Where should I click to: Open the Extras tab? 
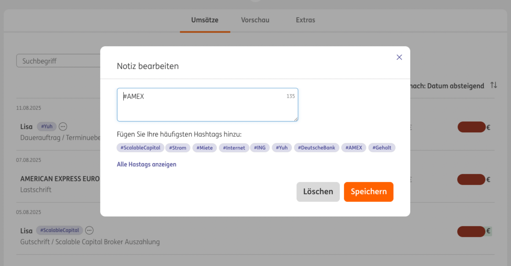click(x=306, y=20)
